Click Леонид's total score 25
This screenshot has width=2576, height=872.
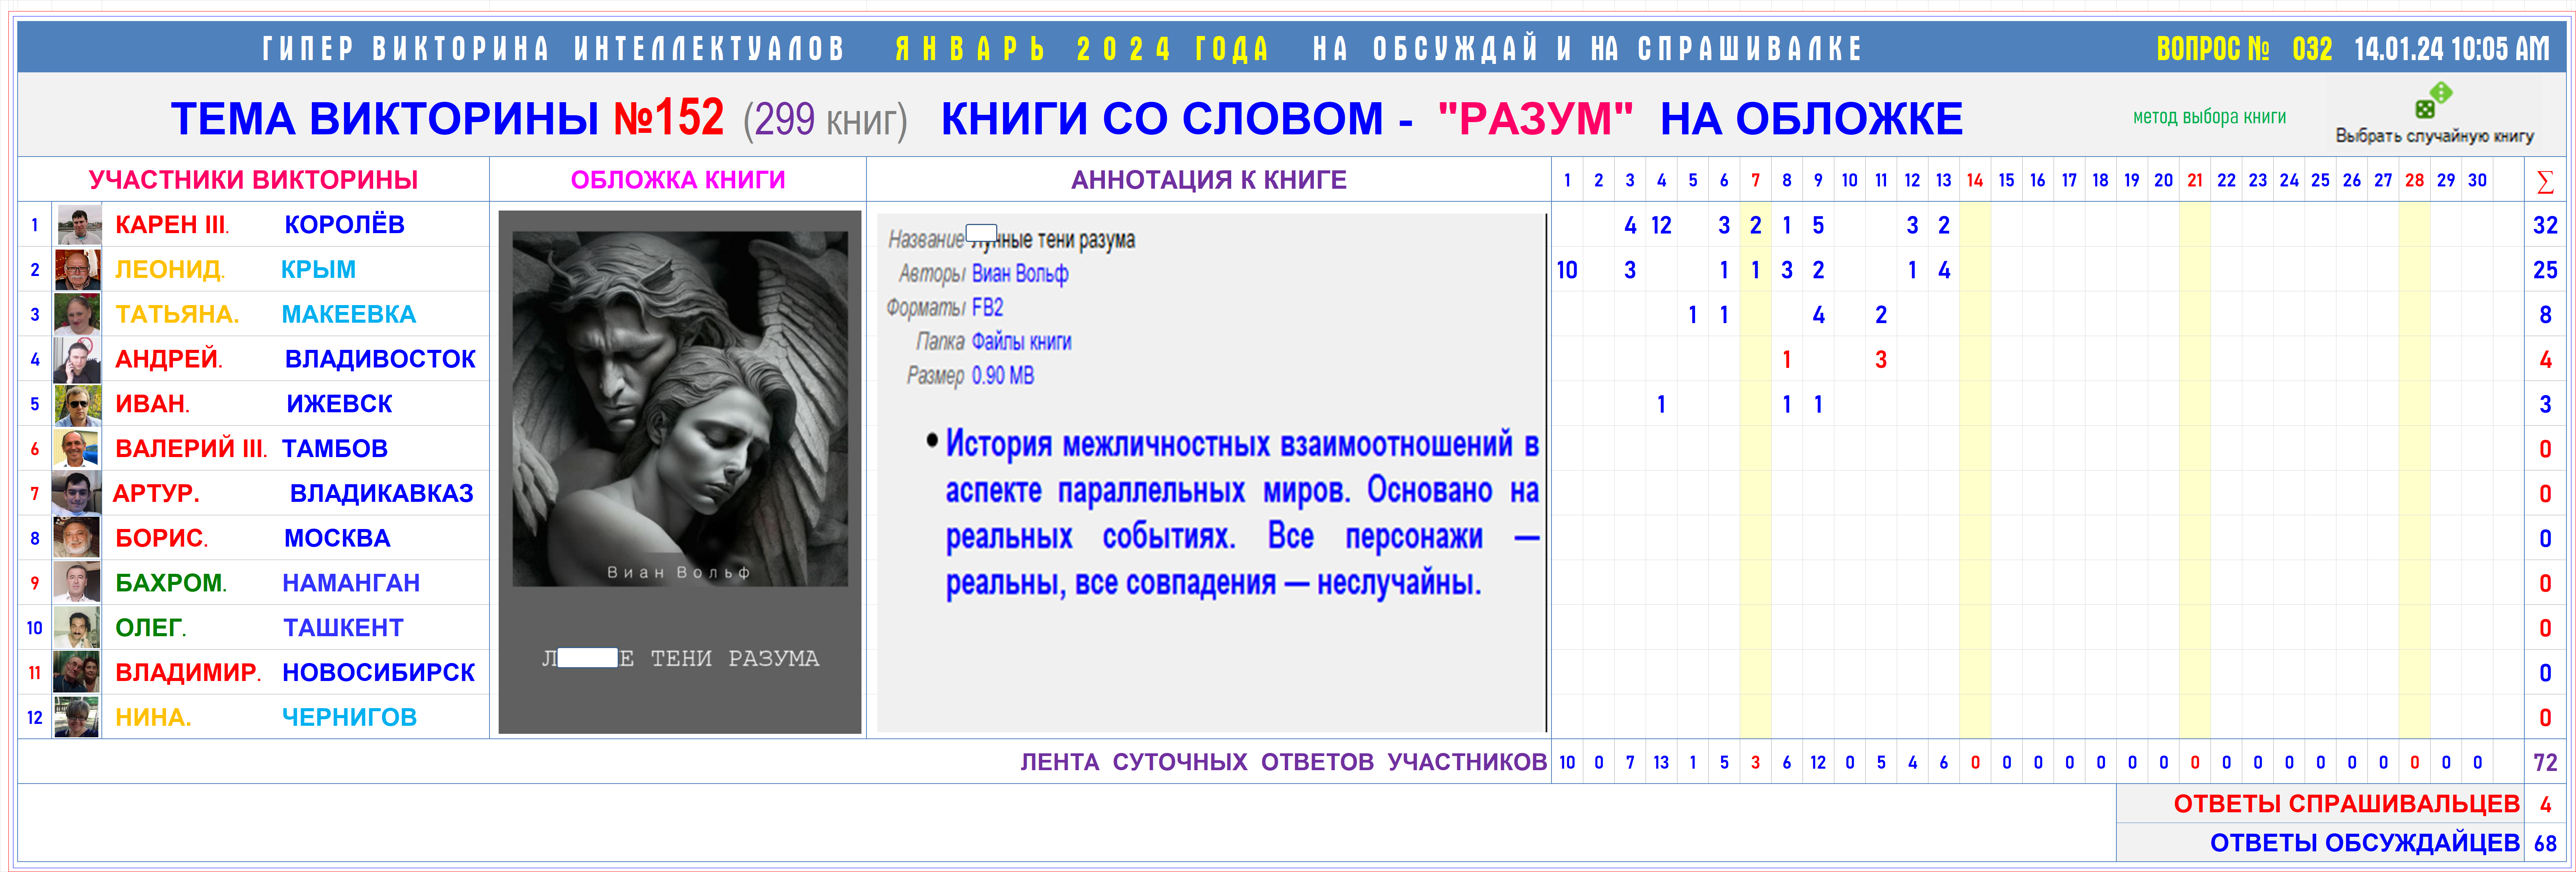click(x=2545, y=270)
